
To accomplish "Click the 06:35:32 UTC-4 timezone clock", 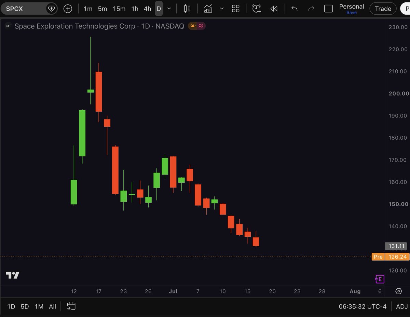I will pyautogui.click(x=363, y=306).
